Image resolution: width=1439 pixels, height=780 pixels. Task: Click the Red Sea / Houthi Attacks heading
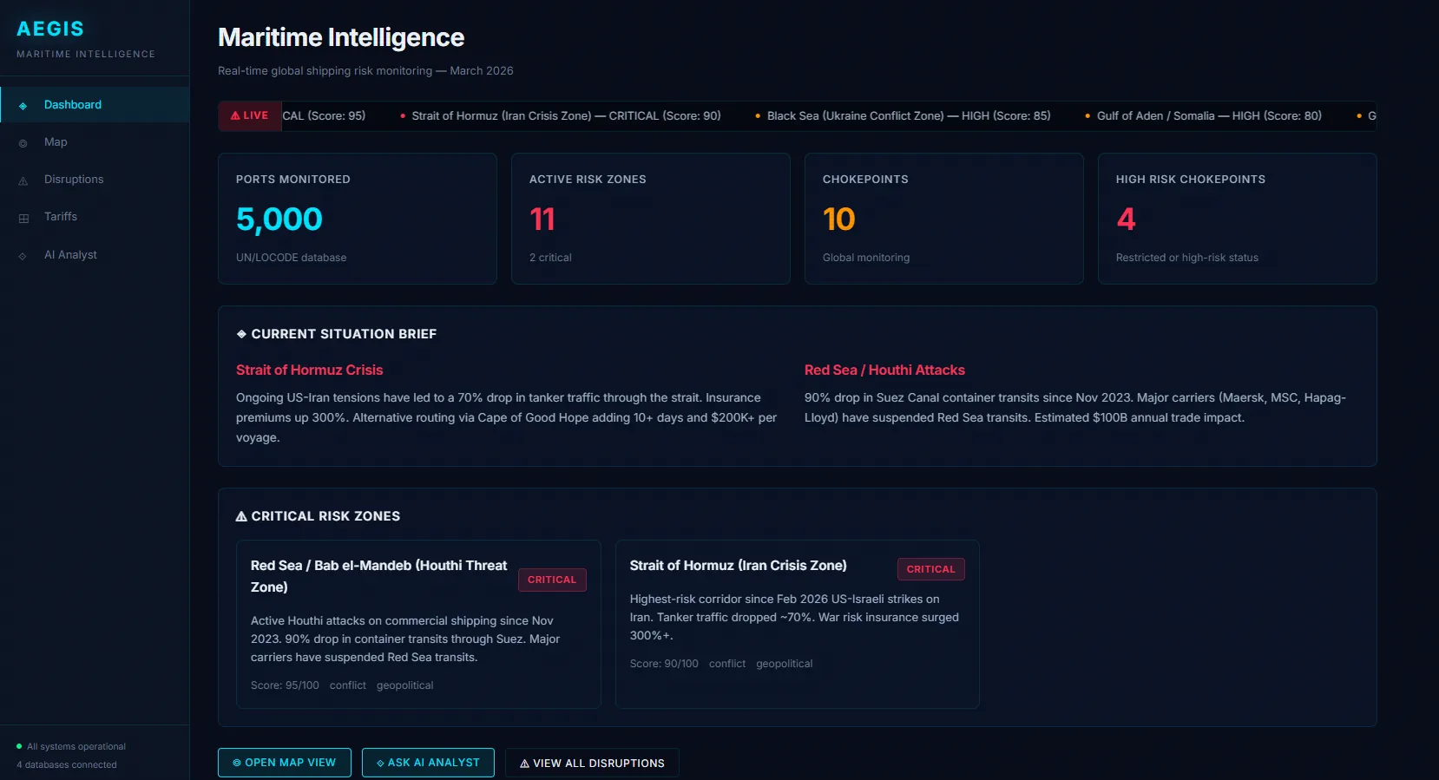[x=884, y=370]
